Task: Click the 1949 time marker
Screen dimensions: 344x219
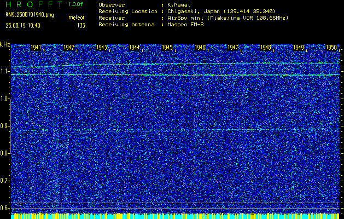Action: click(x=299, y=48)
